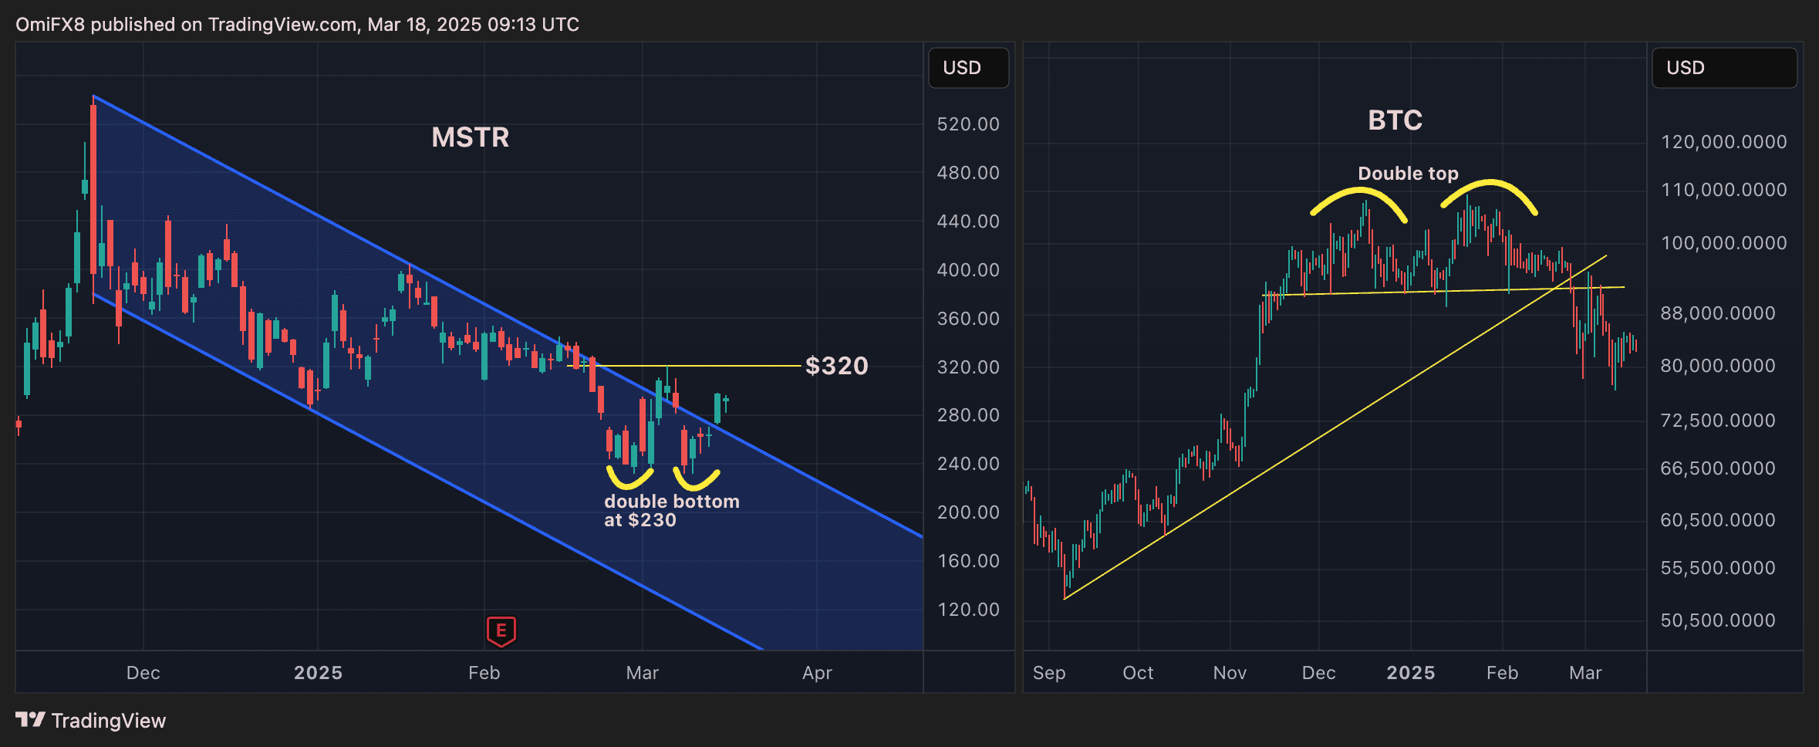Click the 'Double top' annotation on BTC chart
Image resolution: width=1819 pixels, height=747 pixels.
tap(1408, 174)
